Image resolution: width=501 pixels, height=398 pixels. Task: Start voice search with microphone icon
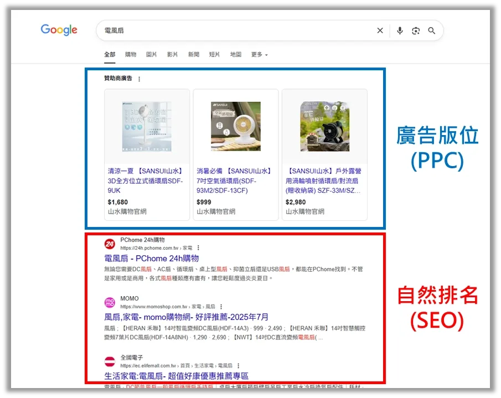(400, 30)
